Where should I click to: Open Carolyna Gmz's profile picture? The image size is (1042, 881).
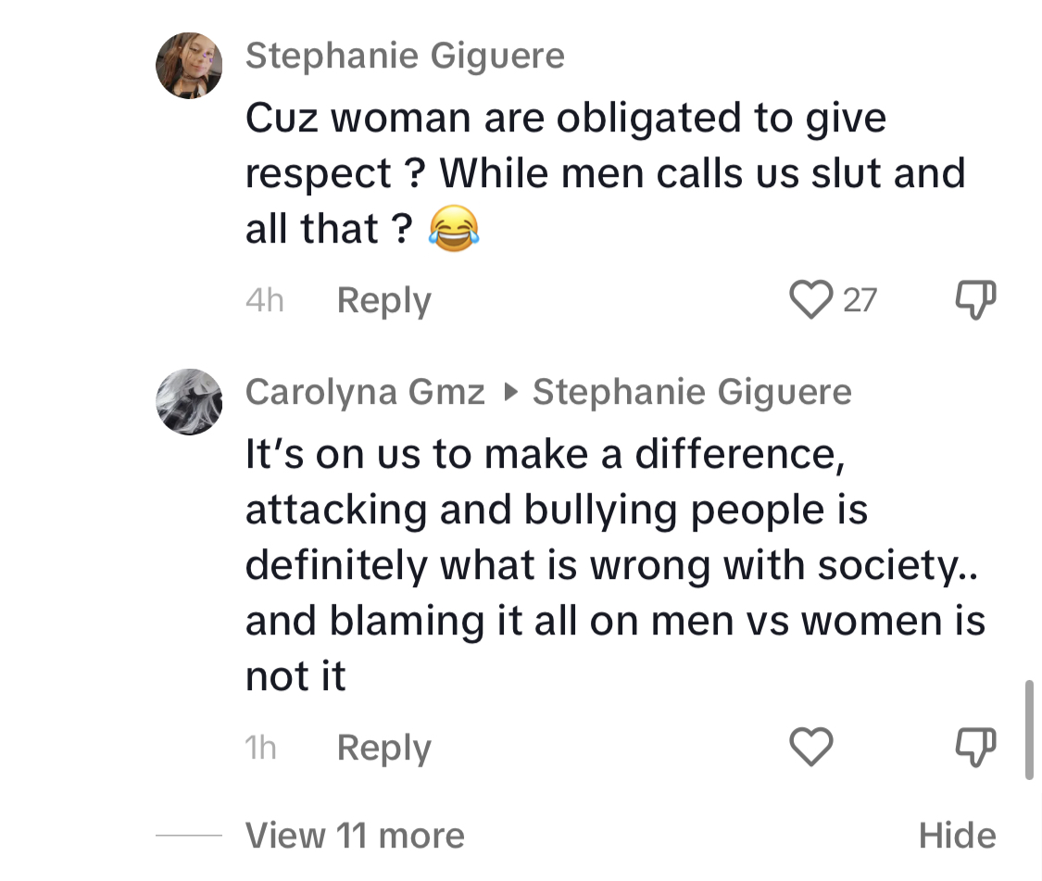coord(189,402)
